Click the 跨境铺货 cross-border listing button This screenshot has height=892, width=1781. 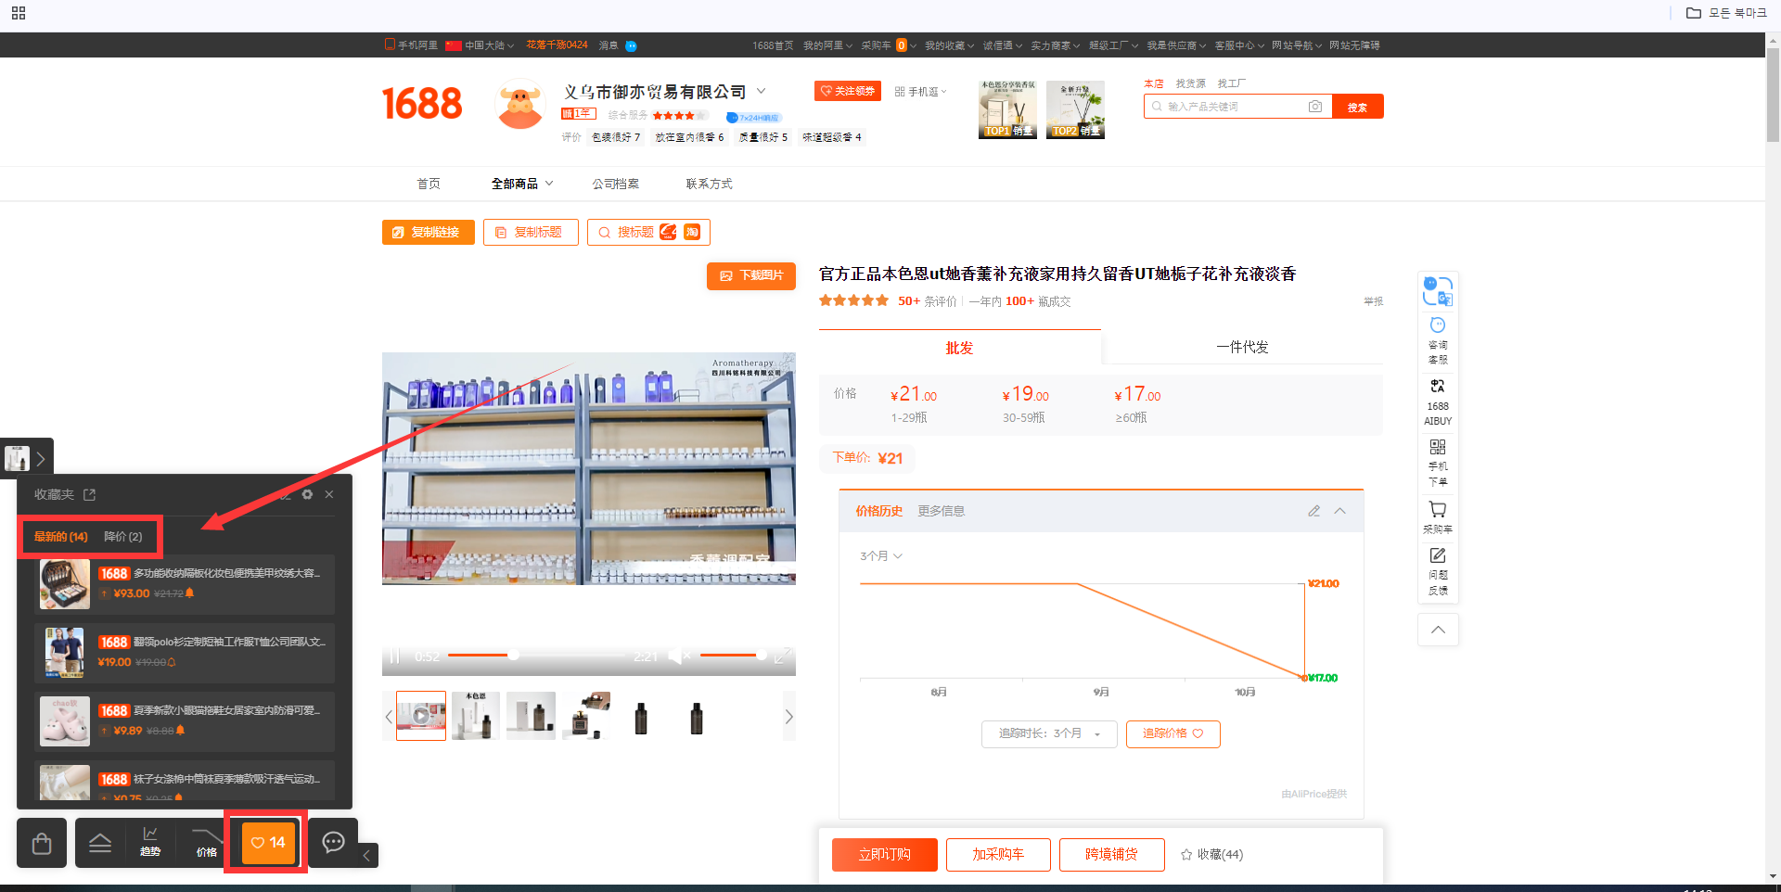(1111, 854)
